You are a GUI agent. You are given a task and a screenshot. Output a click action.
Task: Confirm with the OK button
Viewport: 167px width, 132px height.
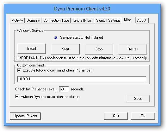tap(143, 116)
